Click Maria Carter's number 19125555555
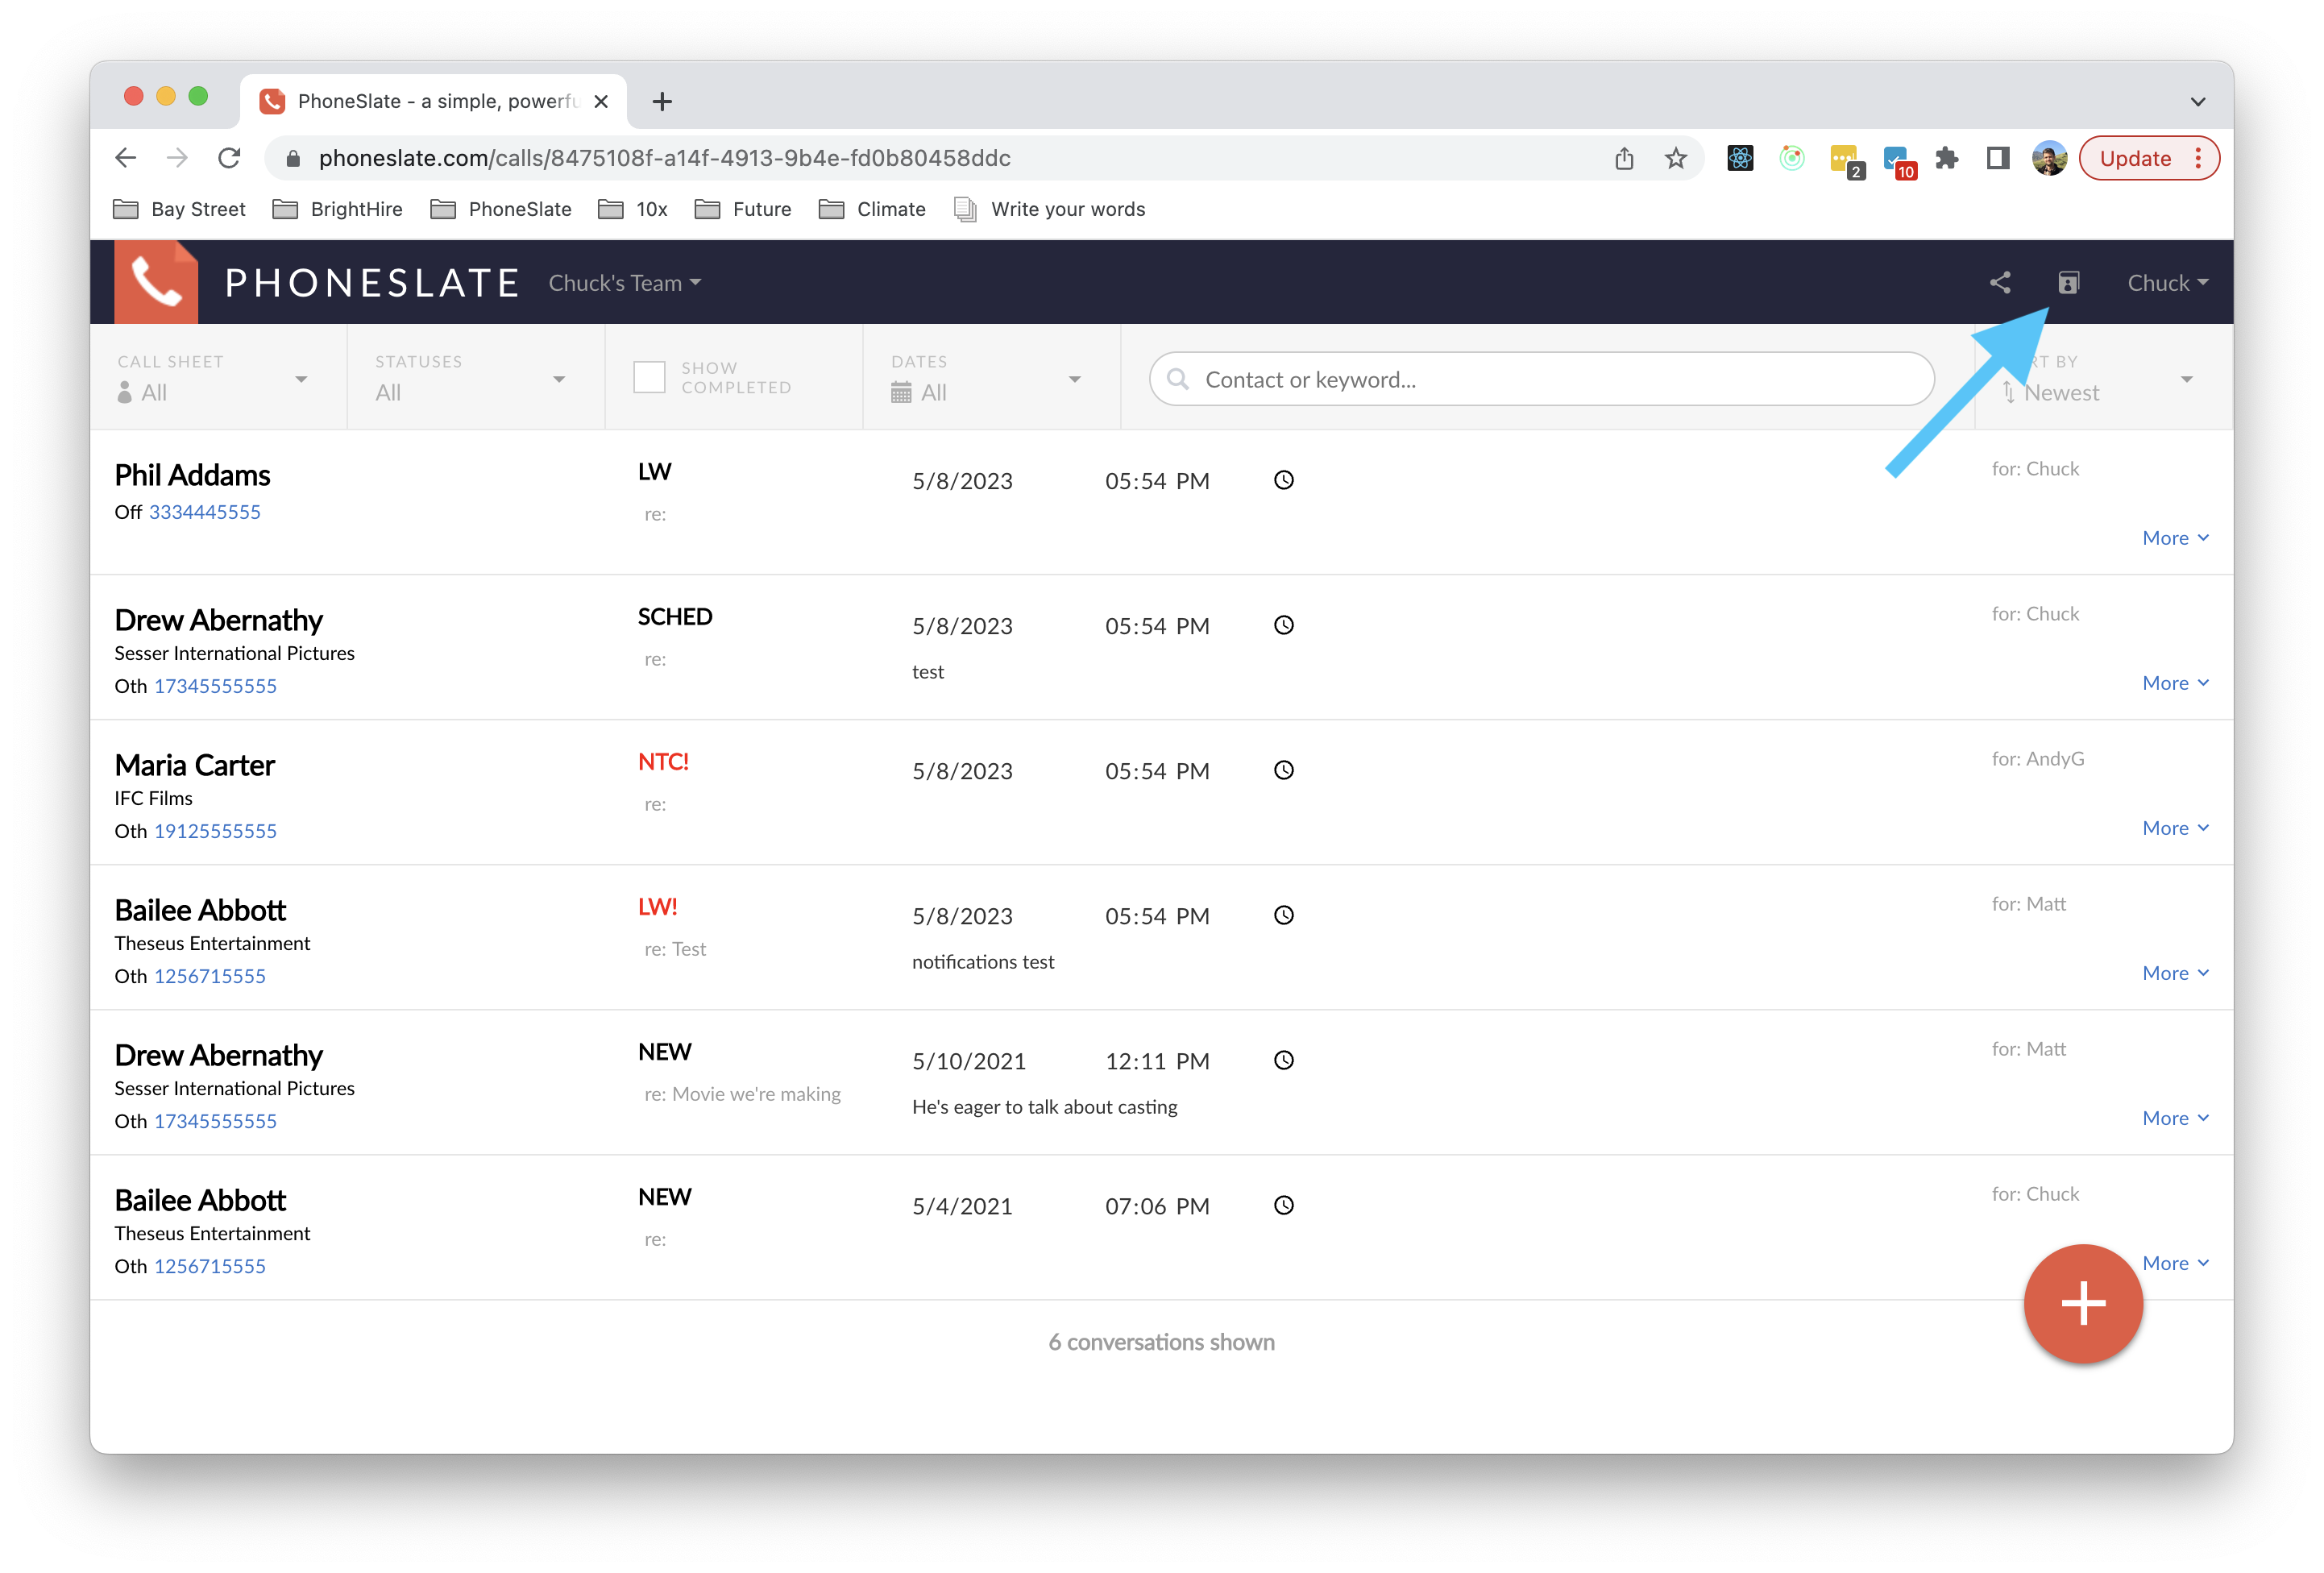2324x1573 pixels. [215, 831]
